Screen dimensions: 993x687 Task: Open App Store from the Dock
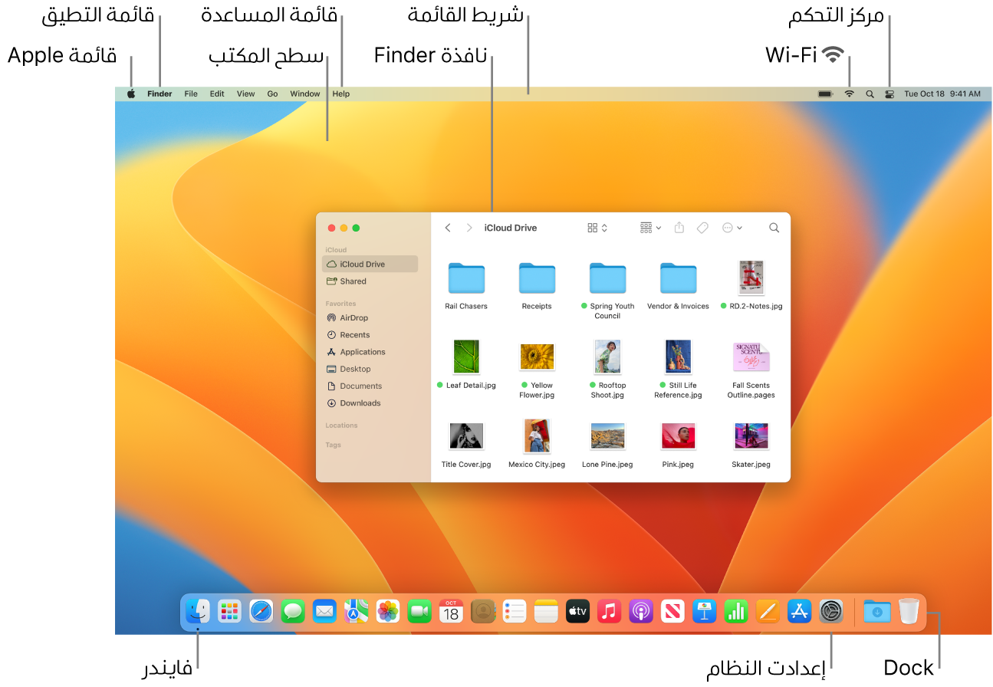[799, 611]
